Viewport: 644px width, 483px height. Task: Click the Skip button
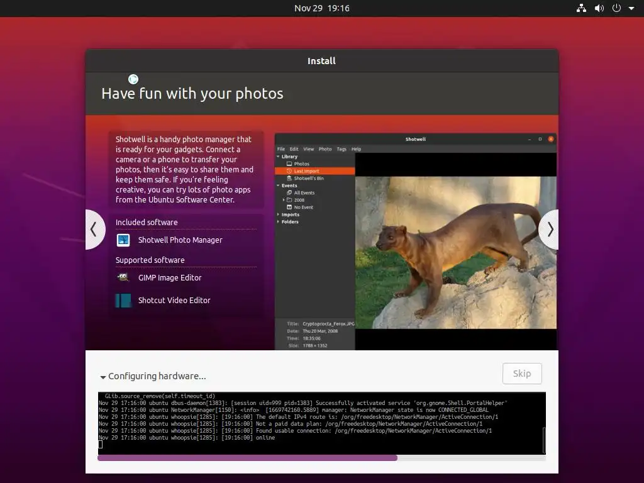[x=522, y=374]
